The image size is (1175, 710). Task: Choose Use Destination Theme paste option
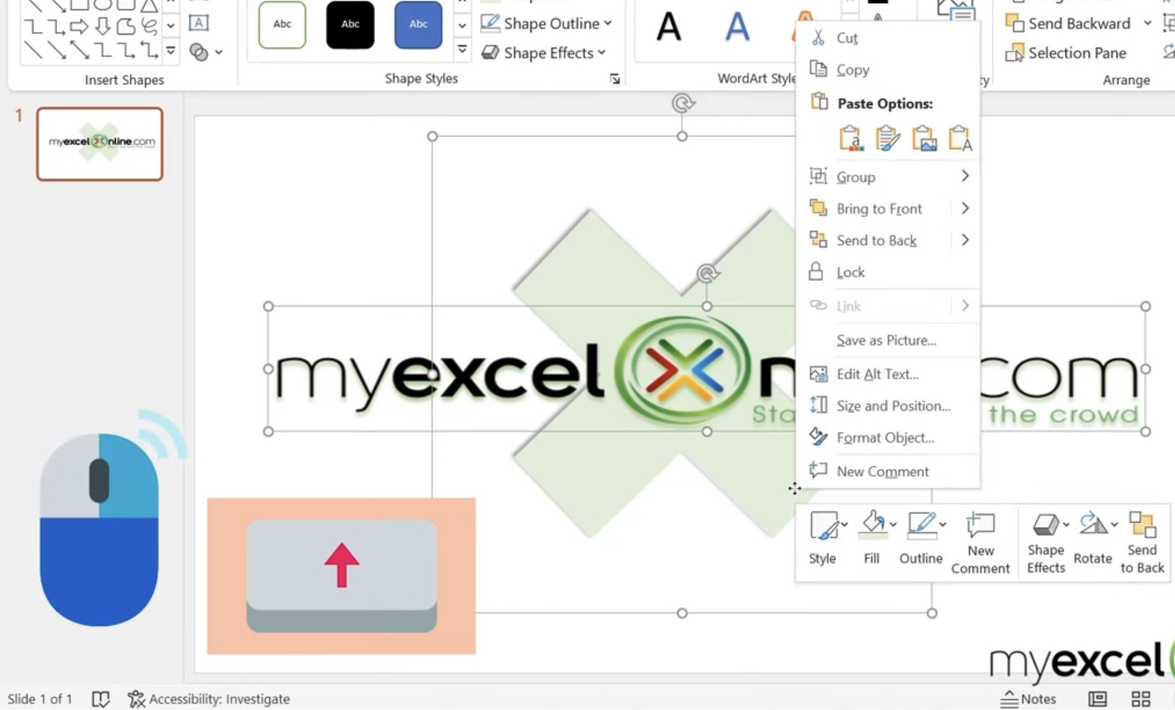pos(850,138)
